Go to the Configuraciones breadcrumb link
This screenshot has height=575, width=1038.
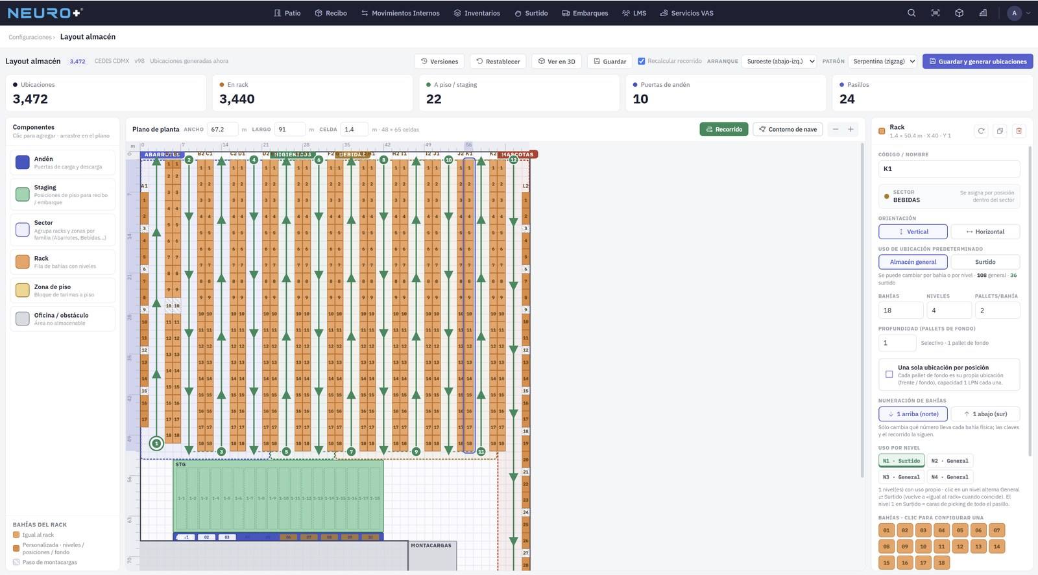30,37
